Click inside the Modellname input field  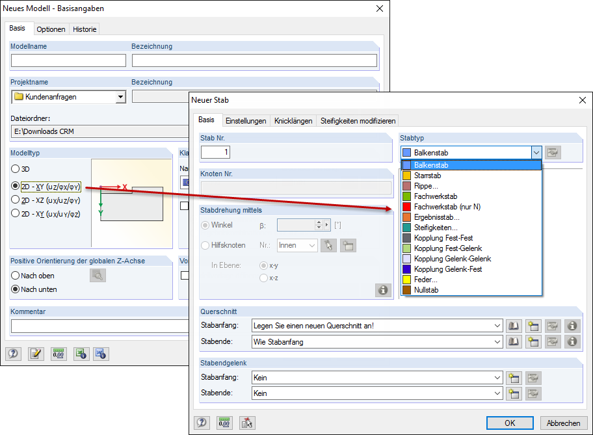click(68, 60)
